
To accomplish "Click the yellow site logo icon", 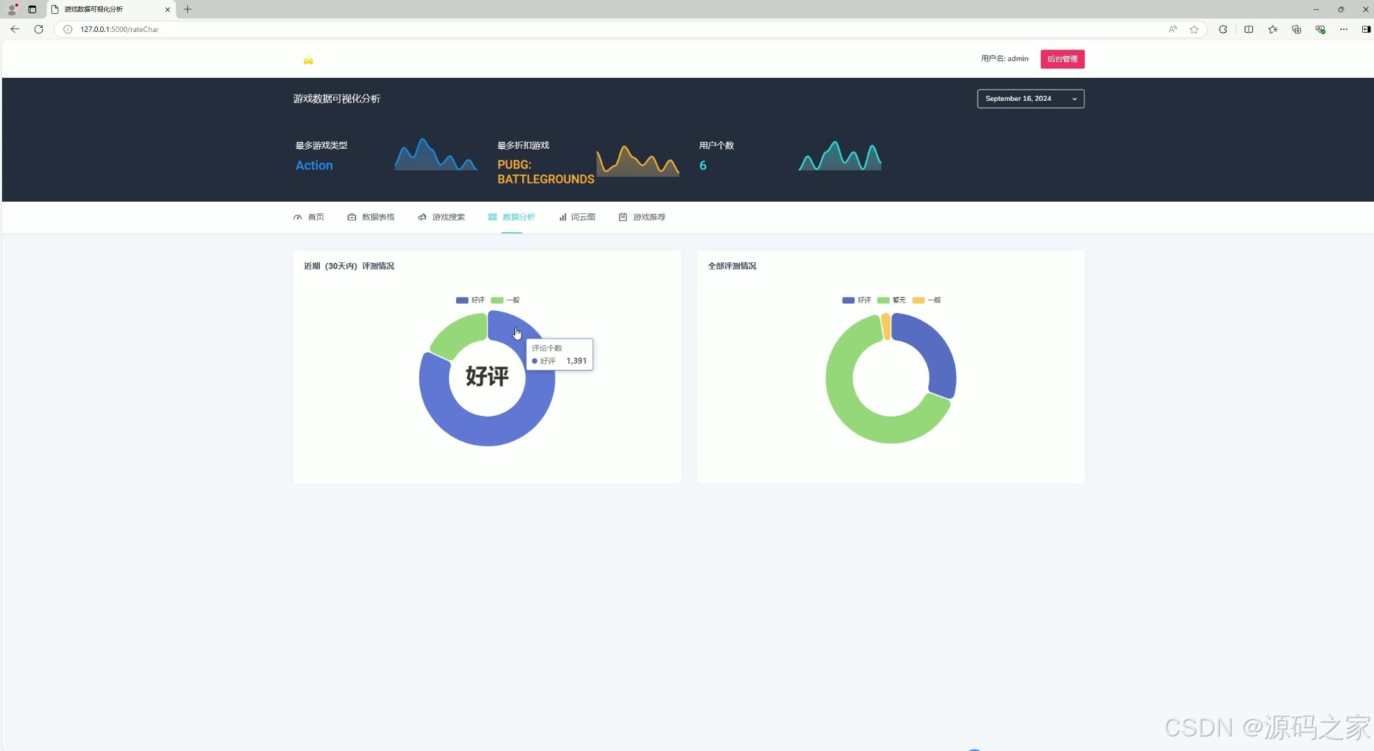I will coord(308,61).
